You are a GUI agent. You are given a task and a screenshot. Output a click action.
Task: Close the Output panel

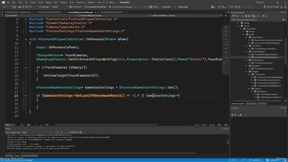[228, 129]
